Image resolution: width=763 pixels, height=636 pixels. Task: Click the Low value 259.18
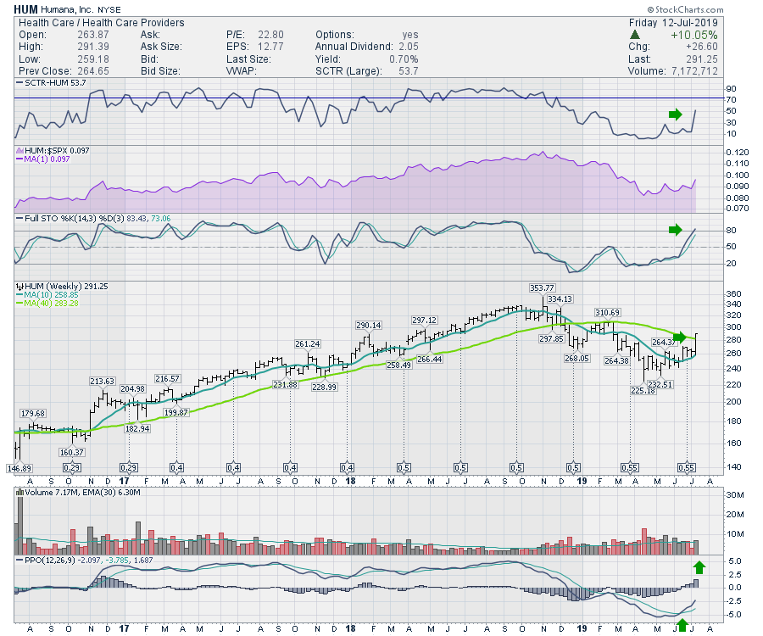click(x=93, y=59)
